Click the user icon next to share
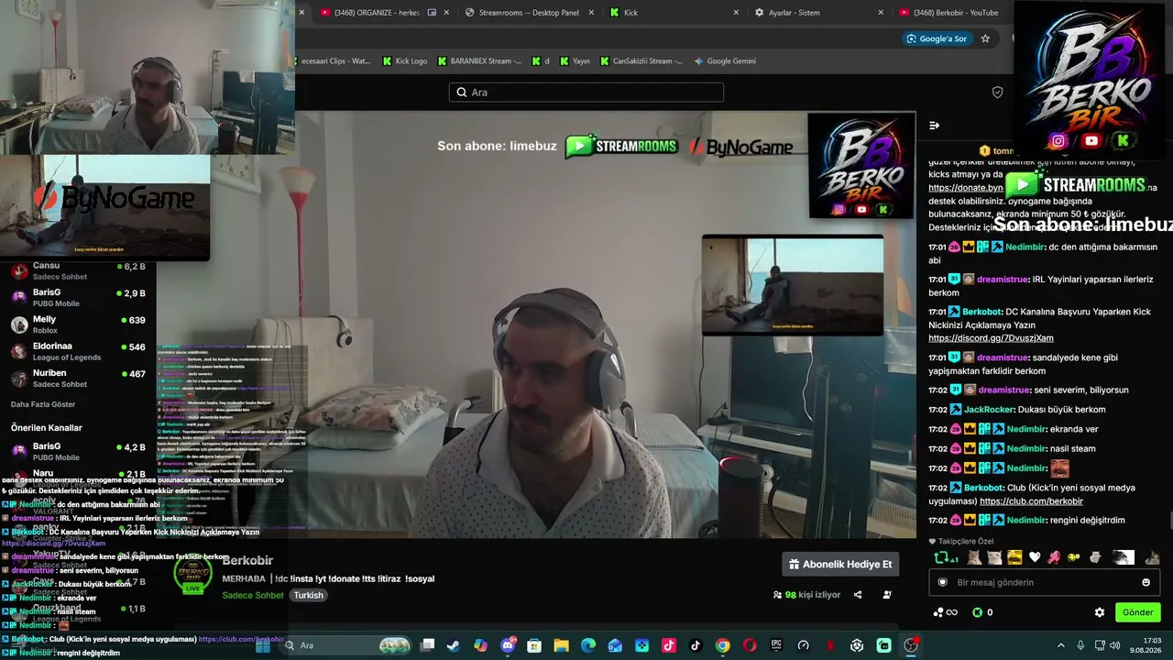This screenshot has height=660, width=1173. coord(887,595)
